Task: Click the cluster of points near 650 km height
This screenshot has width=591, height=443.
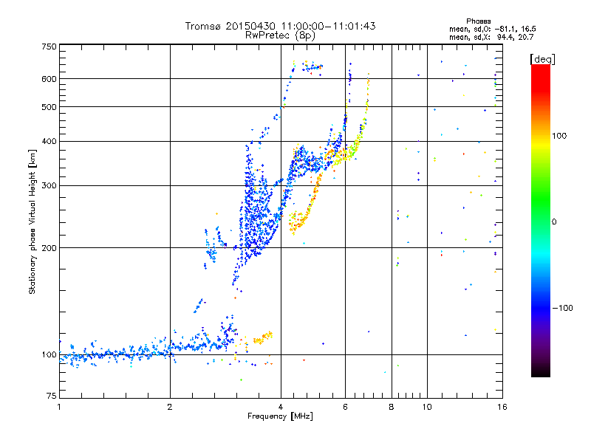Action: pyautogui.click(x=307, y=67)
